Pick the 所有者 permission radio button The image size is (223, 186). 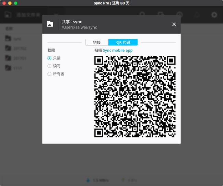point(49,74)
